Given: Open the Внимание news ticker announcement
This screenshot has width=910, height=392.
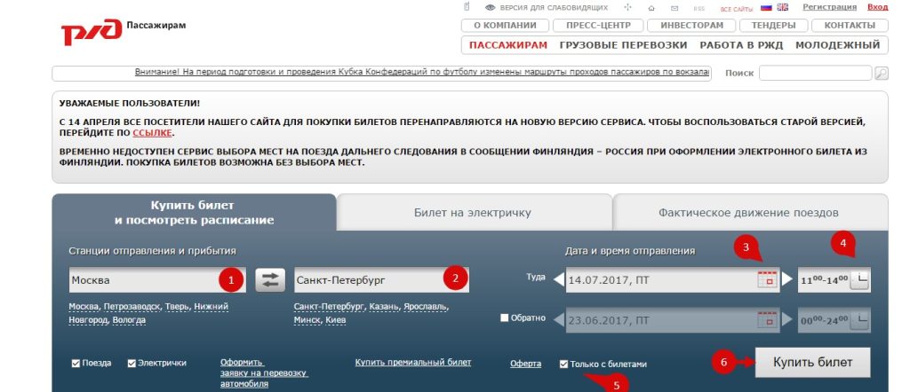Looking at the screenshot, I should [x=422, y=72].
